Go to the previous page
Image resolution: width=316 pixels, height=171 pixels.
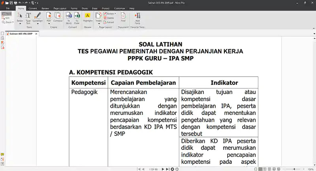[x=143, y=169]
